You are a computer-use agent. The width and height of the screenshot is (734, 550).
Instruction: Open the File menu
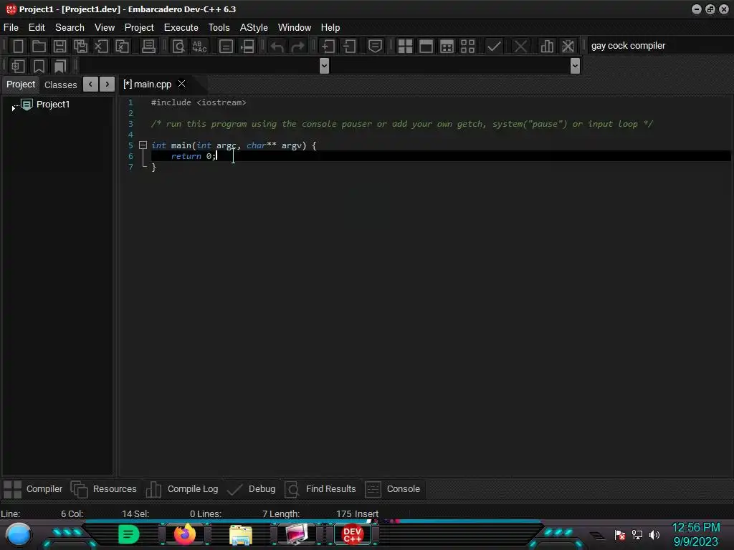[11, 28]
